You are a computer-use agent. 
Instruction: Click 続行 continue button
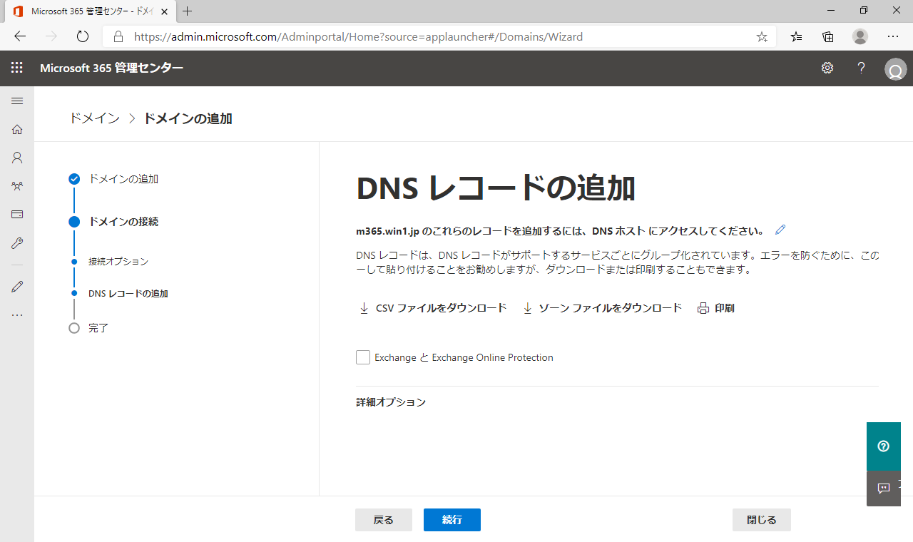[x=452, y=520]
